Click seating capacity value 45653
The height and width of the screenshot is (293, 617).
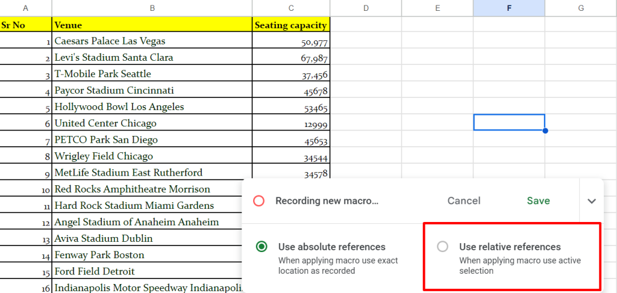tap(291, 140)
